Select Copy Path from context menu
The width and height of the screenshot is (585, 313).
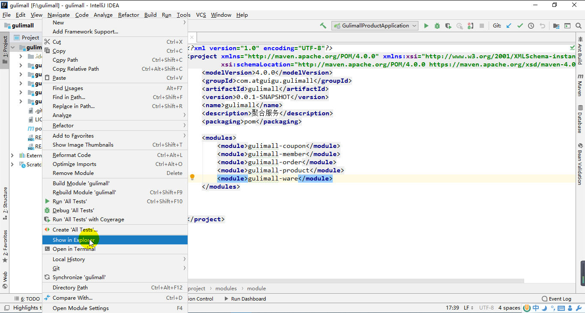[x=115, y=60]
